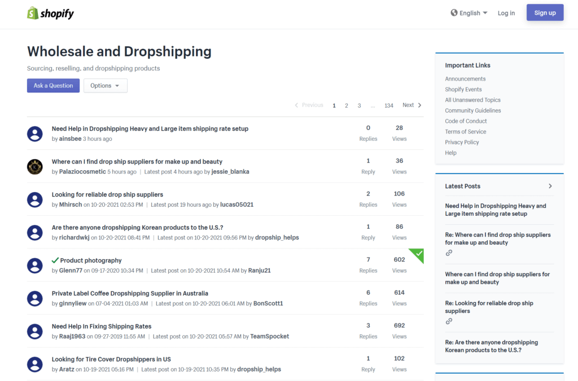Go to page 2
Viewport: 578px width, 381px height.
(347, 105)
